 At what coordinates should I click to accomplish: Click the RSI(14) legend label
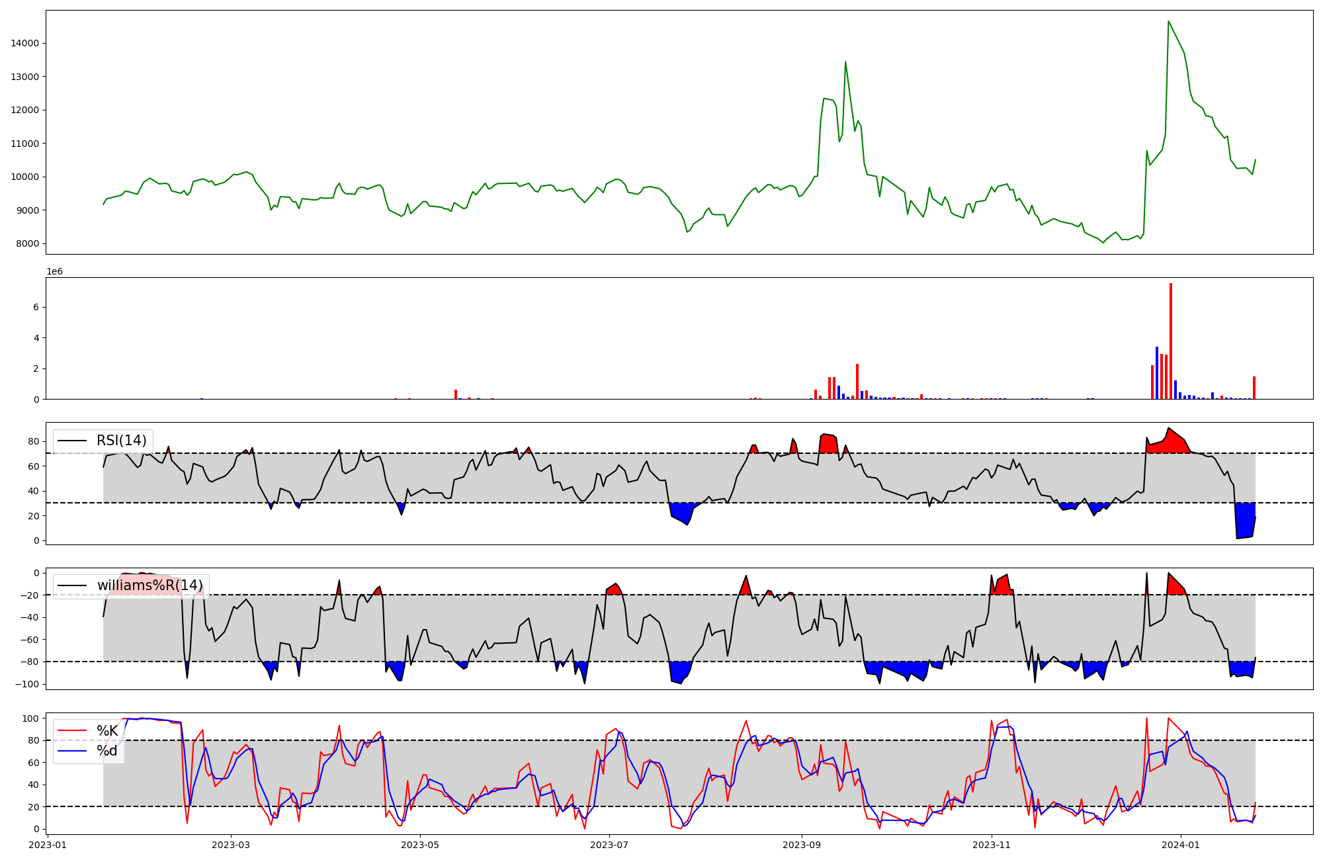122,441
